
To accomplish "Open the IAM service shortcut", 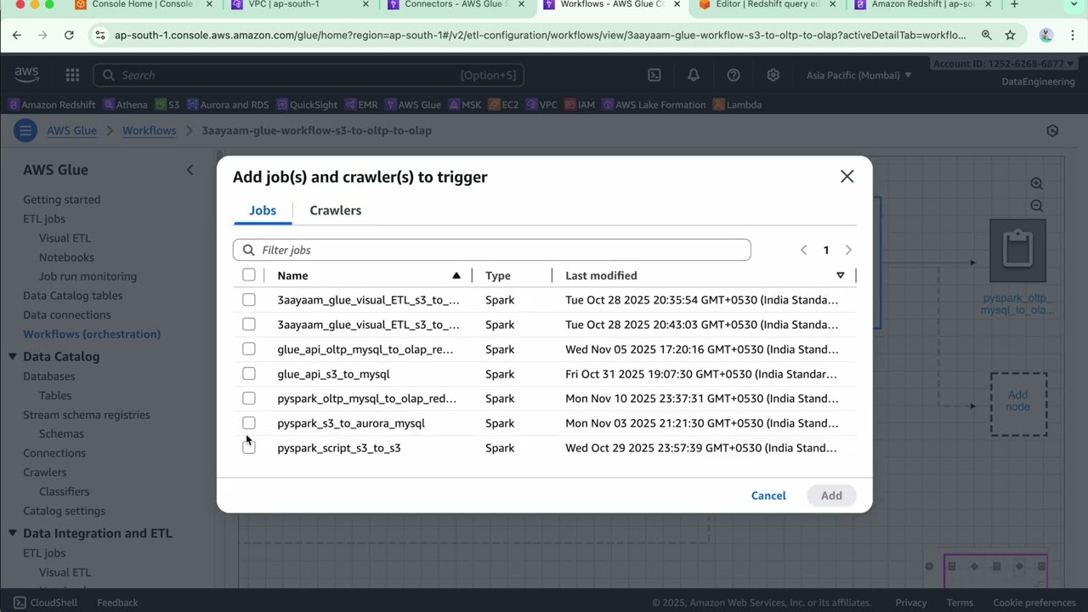I will [579, 105].
